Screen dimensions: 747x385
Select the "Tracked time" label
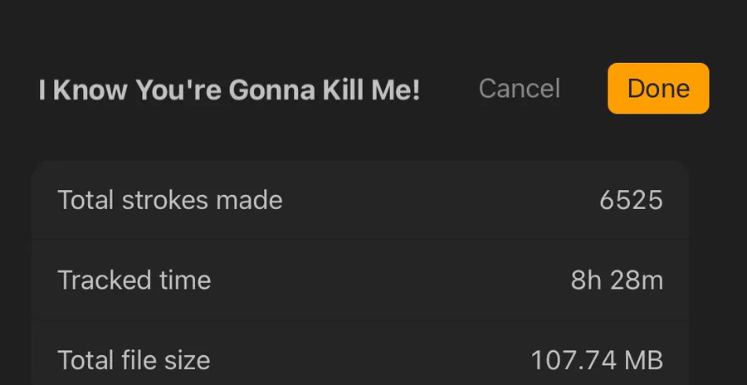click(x=134, y=280)
